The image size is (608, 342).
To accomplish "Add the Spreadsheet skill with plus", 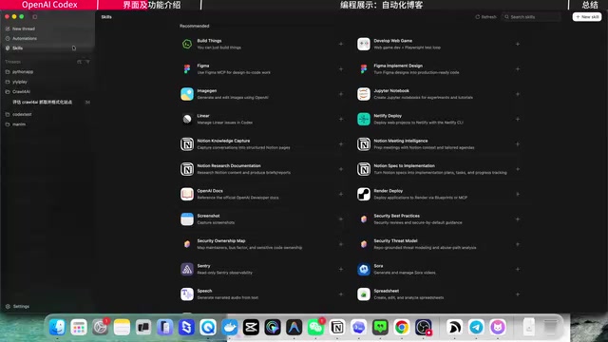I will (x=518, y=294).
